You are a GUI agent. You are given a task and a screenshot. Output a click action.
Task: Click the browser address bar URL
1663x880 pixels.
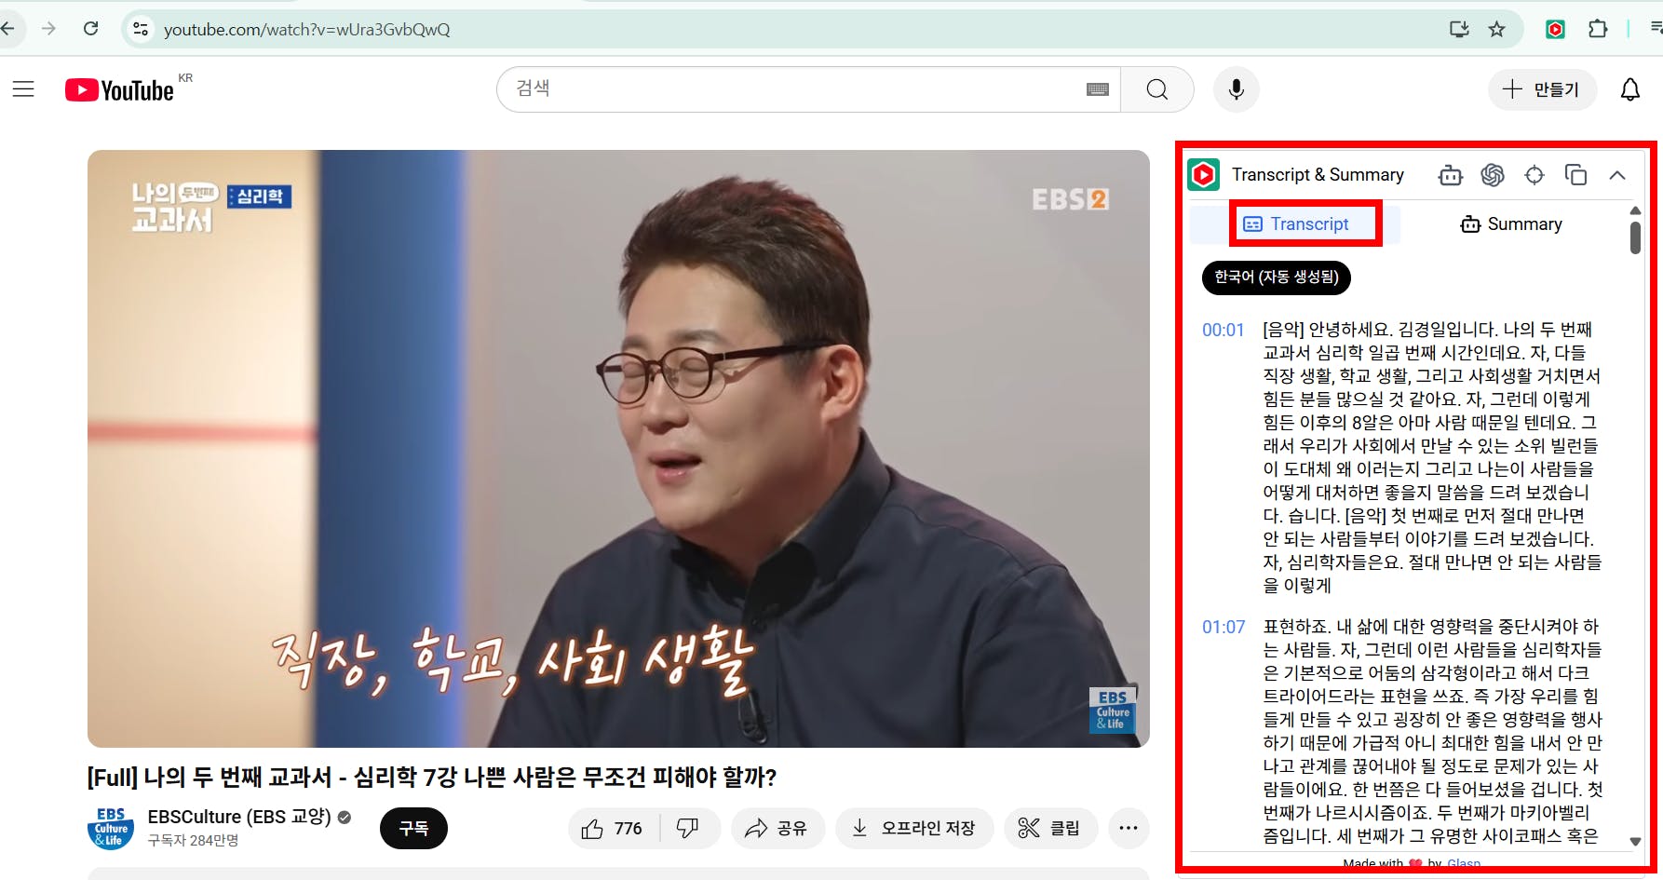307,30
